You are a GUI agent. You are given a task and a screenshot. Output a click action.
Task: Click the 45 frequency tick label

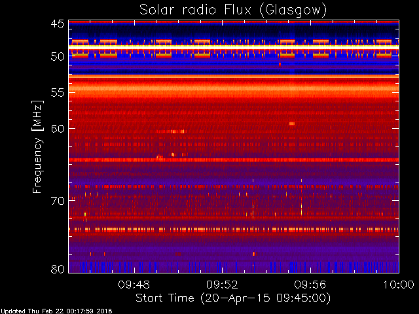[x=58, y=24]
